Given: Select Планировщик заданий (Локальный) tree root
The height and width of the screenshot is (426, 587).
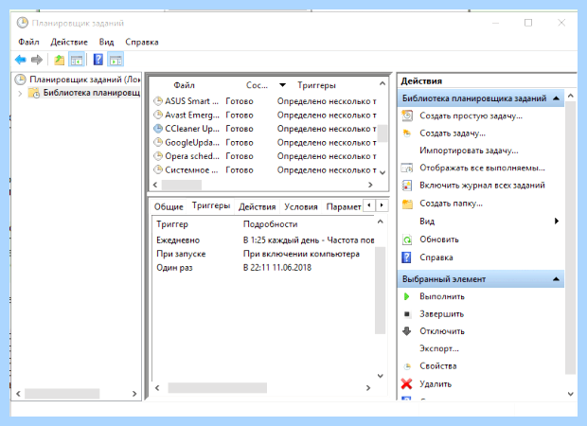Looking at the screenshot, I should 85,80.
